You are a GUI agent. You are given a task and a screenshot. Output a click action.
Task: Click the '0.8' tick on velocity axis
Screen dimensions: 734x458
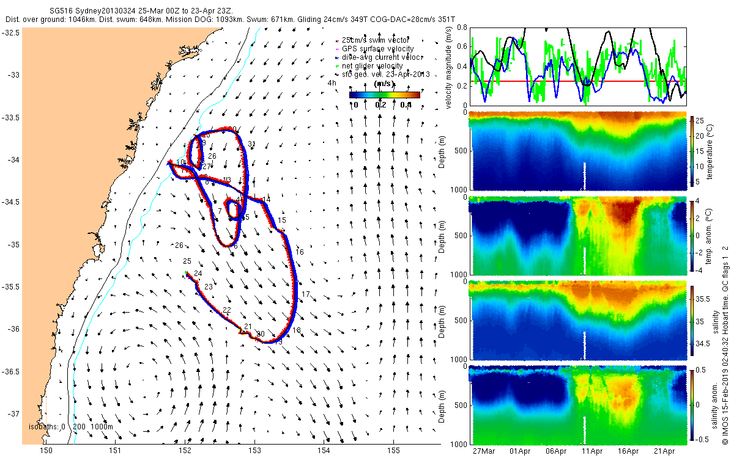(x=461, y=28)
